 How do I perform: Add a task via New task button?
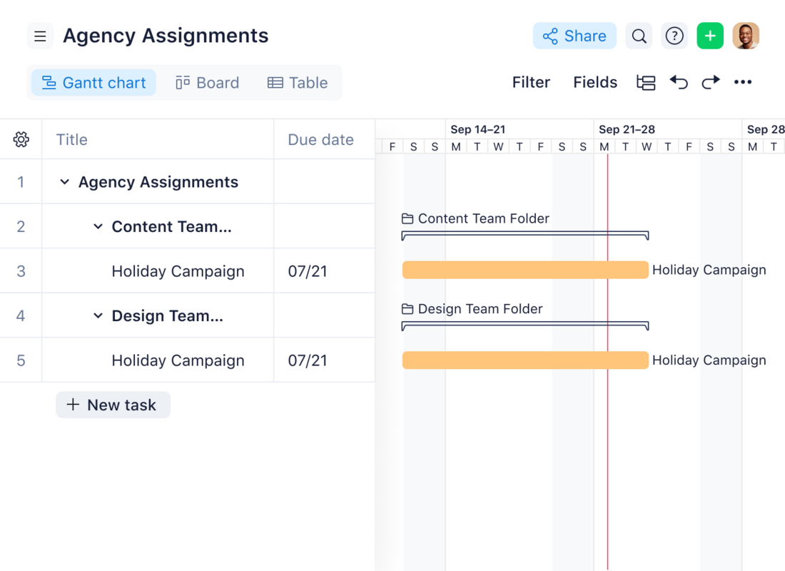(x=113, y=405)
